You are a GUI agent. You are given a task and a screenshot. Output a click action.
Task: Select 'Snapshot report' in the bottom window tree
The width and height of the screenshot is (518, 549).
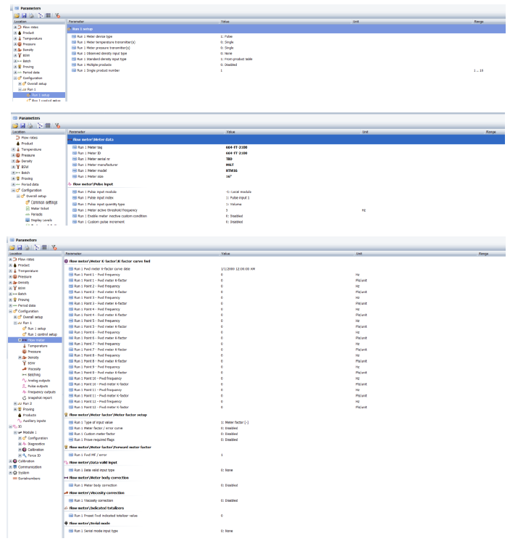40,397
